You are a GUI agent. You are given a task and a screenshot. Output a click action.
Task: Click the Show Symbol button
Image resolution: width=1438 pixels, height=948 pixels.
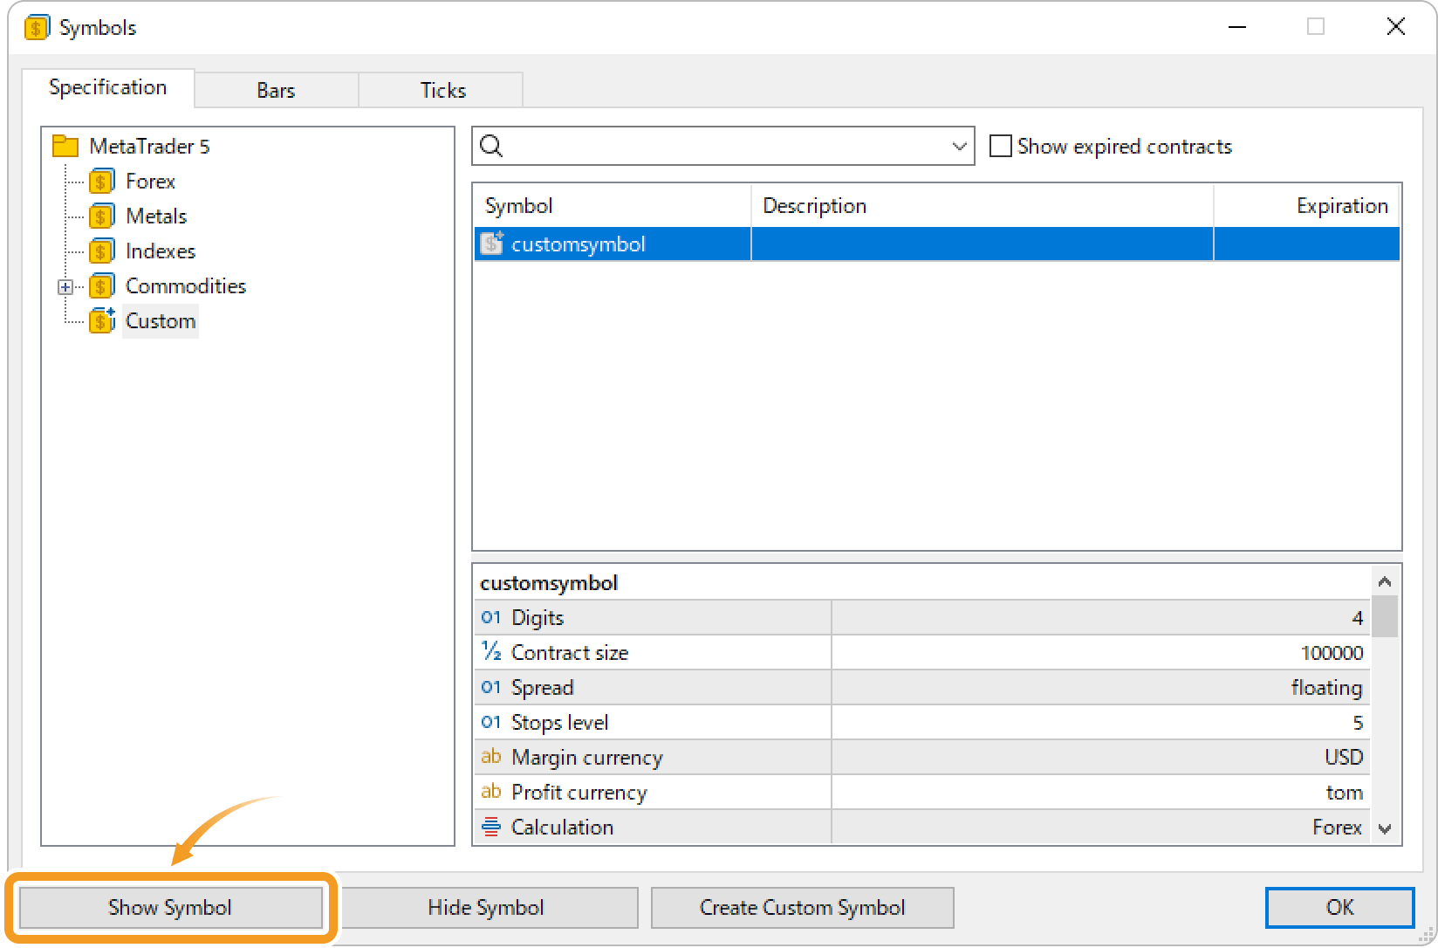170,908
